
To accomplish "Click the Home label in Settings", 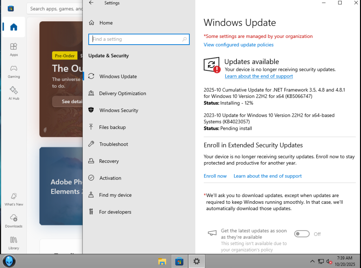I will (x=106, y=23).
